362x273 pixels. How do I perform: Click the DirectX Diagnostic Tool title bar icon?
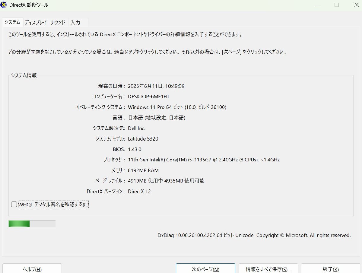coord(4,5)
